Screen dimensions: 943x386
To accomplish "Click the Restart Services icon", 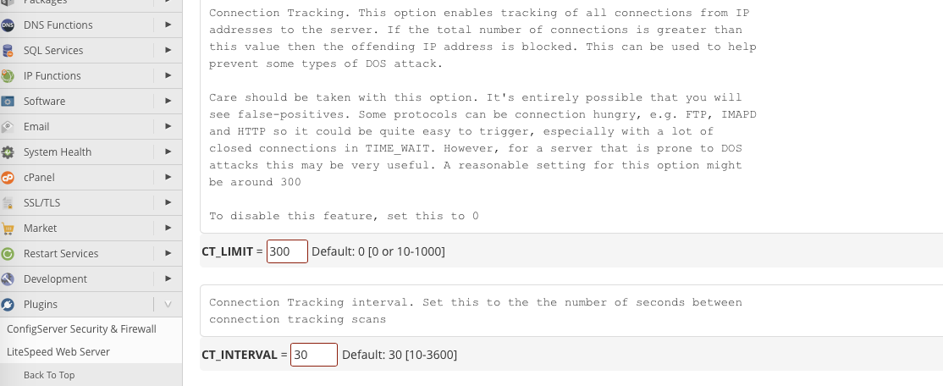I will 8,254.
